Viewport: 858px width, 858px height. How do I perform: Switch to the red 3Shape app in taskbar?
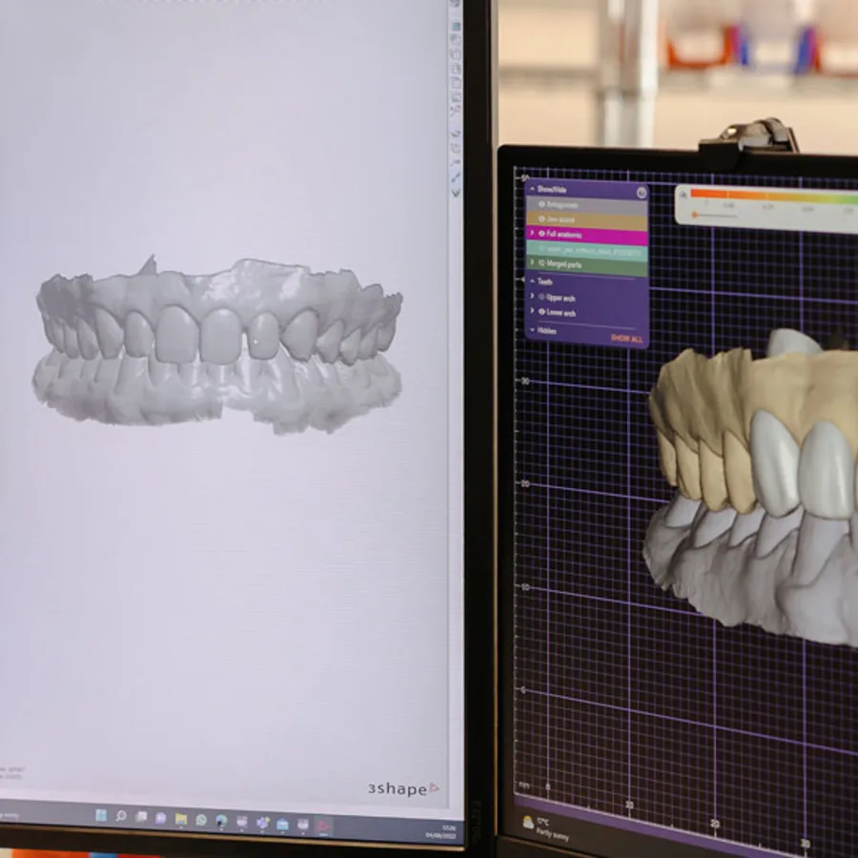coord(323,826)
